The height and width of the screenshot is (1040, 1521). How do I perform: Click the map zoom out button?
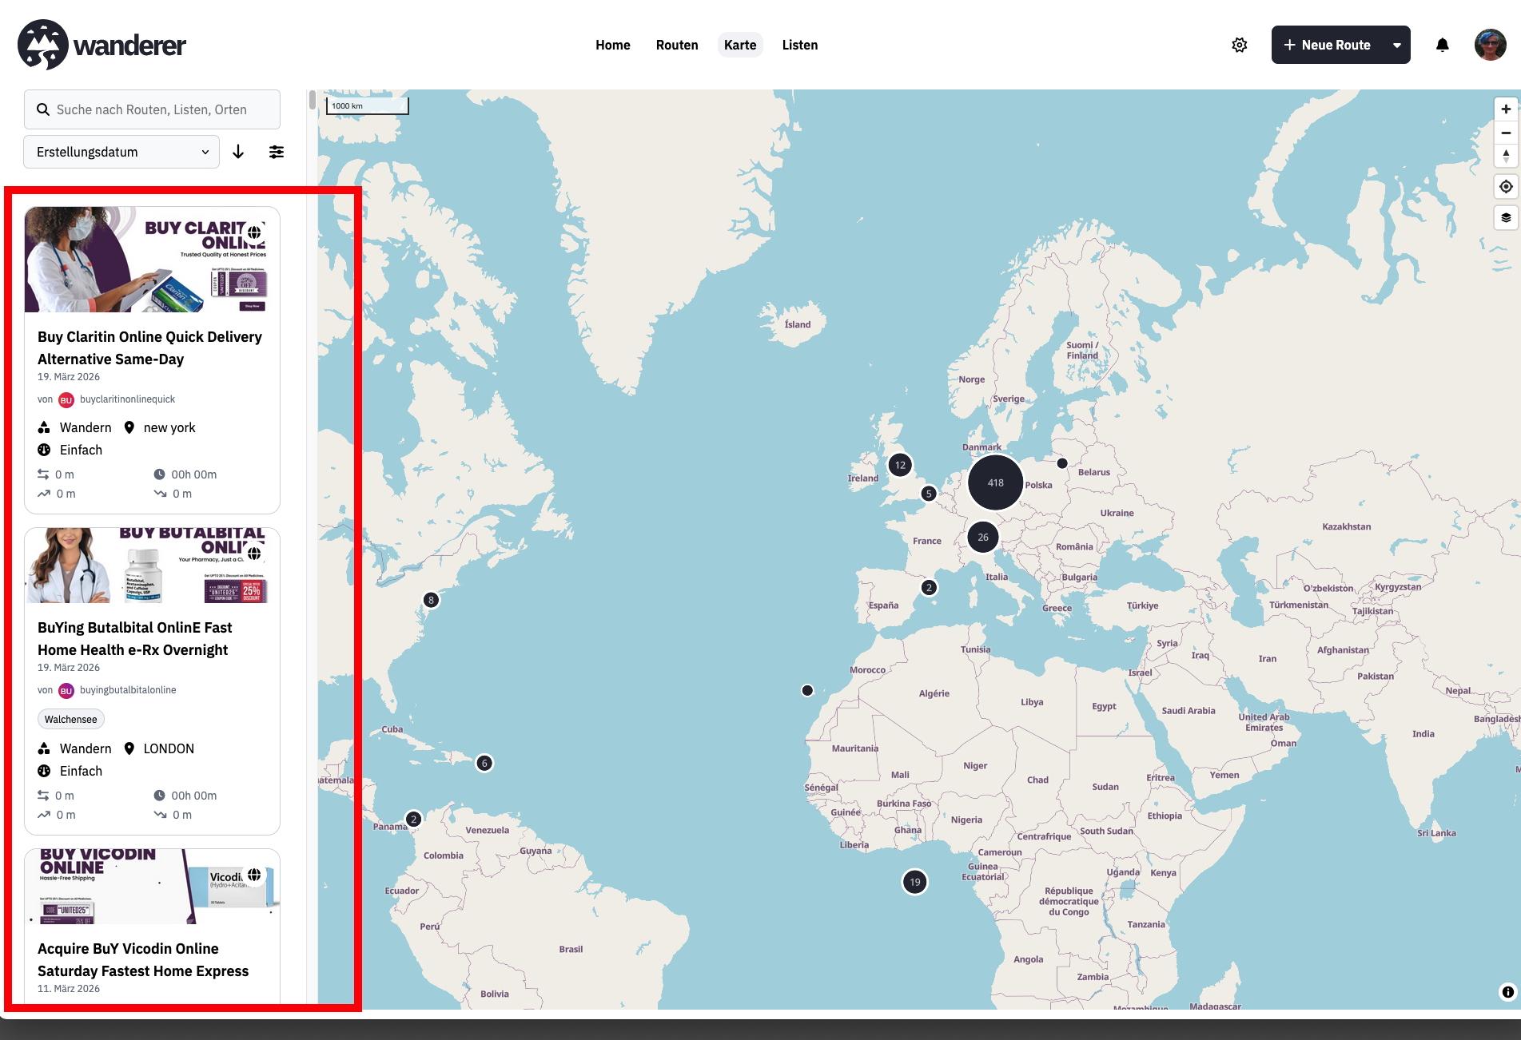1506,133
